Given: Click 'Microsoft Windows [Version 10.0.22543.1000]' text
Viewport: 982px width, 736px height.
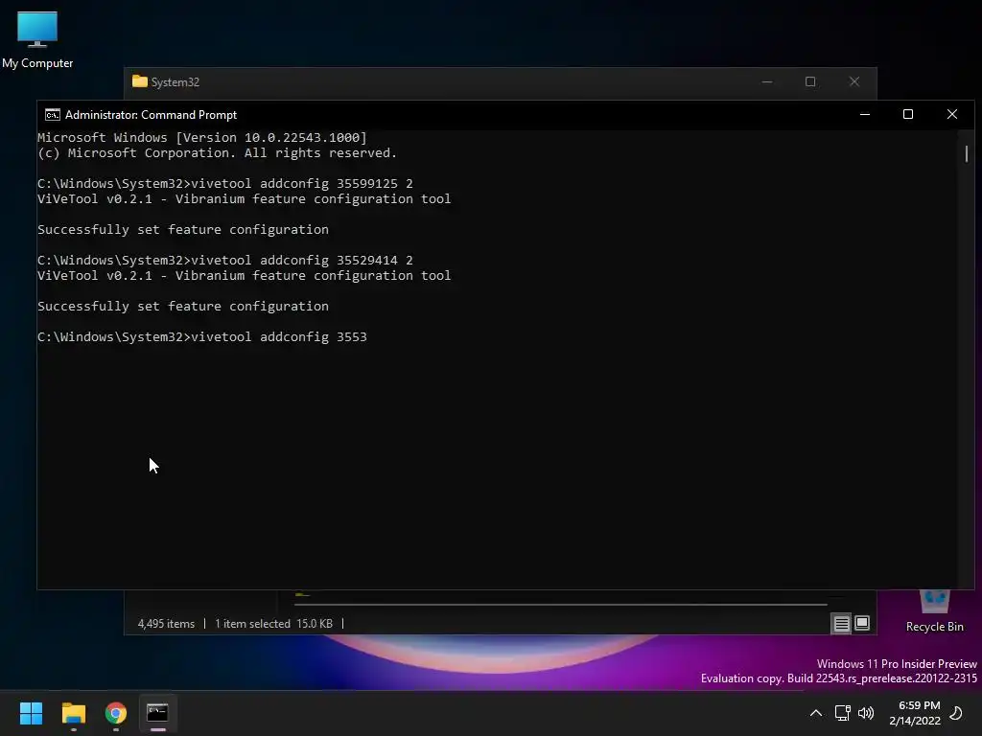Looking at the screenshot, I should click(x=202, y=138).
